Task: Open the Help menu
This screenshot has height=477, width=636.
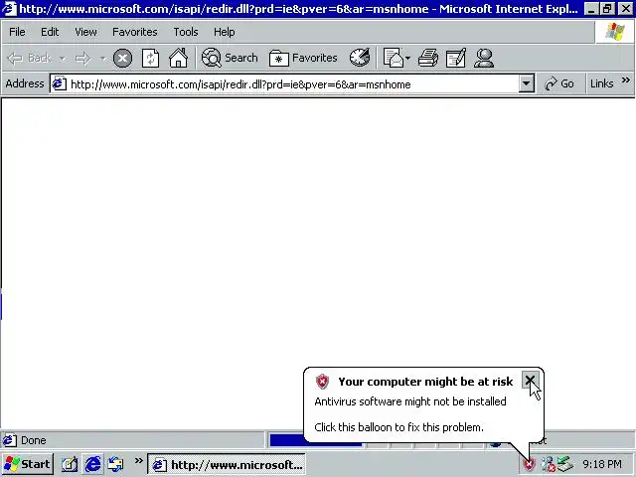Action: click(225, 32)
